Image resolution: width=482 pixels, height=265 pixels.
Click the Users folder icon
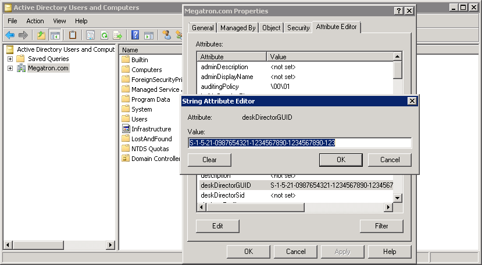click(x=126, y=119)
